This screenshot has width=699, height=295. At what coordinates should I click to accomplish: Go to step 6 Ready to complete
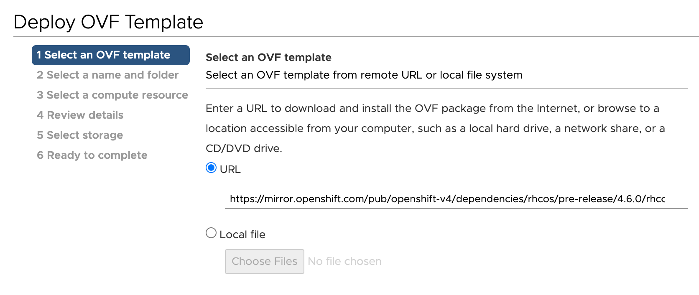click(92, 155)
